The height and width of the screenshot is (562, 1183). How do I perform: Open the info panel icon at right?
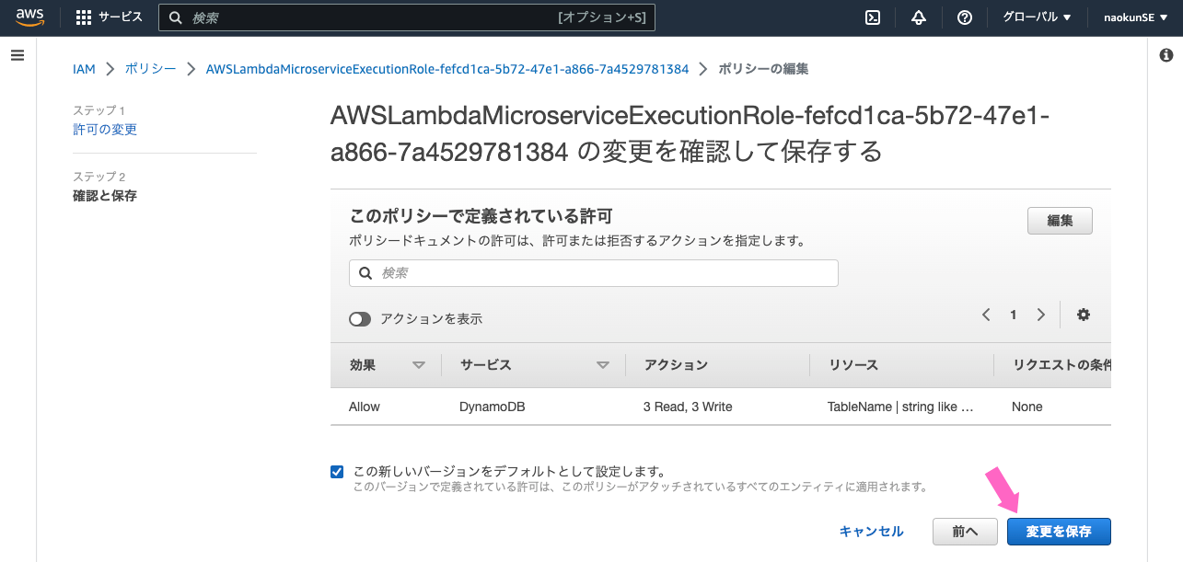click(1166, 55)
